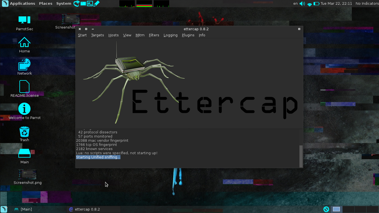Click the network activity monitor graph
The width and height of the screenshot is (379, 213).
coord(161,4)
